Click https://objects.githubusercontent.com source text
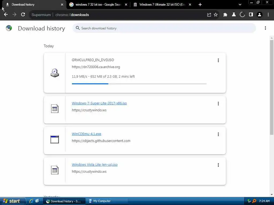Viewport: 274px width, 205px height. (101, 141)
